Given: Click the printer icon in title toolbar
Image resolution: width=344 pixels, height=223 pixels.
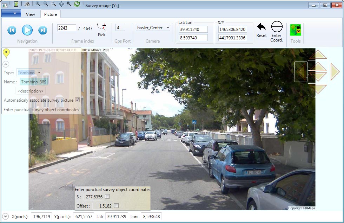Looking at the screenshot, I should pos(27,4).
